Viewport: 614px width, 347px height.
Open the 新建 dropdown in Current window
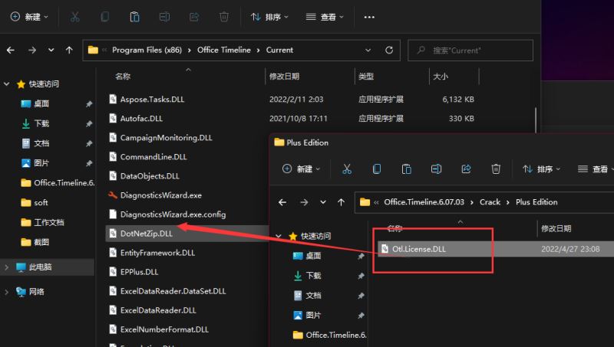point(29,17)
